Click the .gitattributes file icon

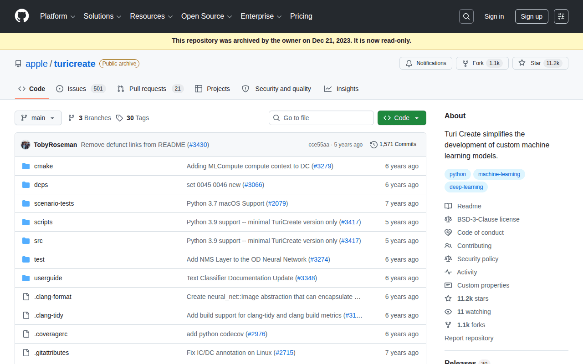pyautogui.click(x=26, y=353)
